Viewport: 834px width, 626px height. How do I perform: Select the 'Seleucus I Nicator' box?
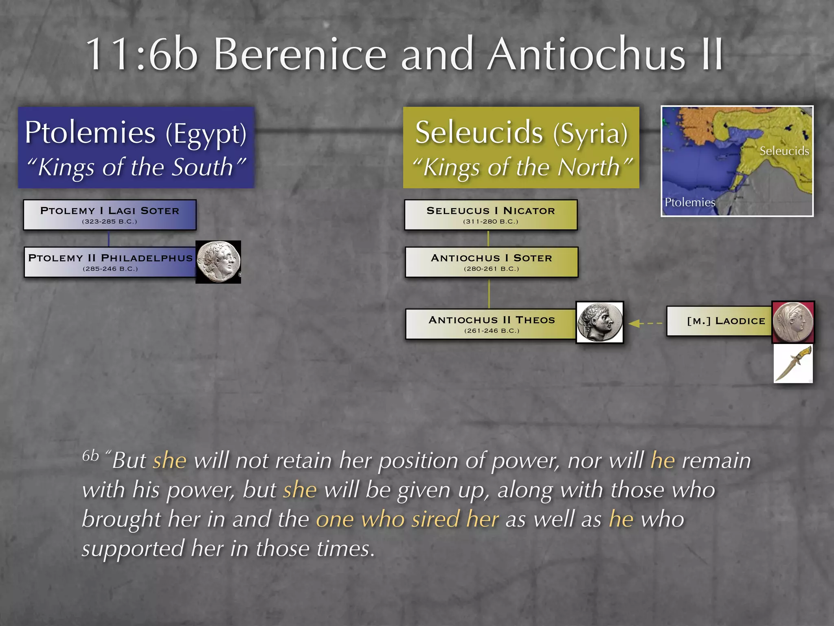coord(491,215)
